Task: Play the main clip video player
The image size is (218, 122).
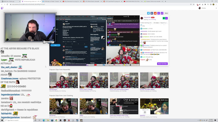Action: click(95, 40)
